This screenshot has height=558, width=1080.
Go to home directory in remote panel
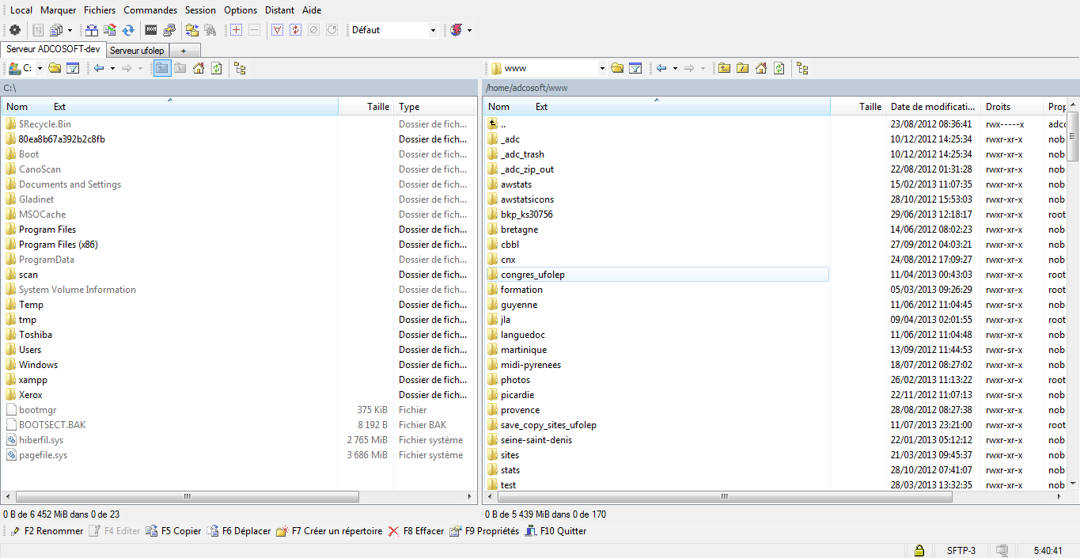[x=761, y=68]
